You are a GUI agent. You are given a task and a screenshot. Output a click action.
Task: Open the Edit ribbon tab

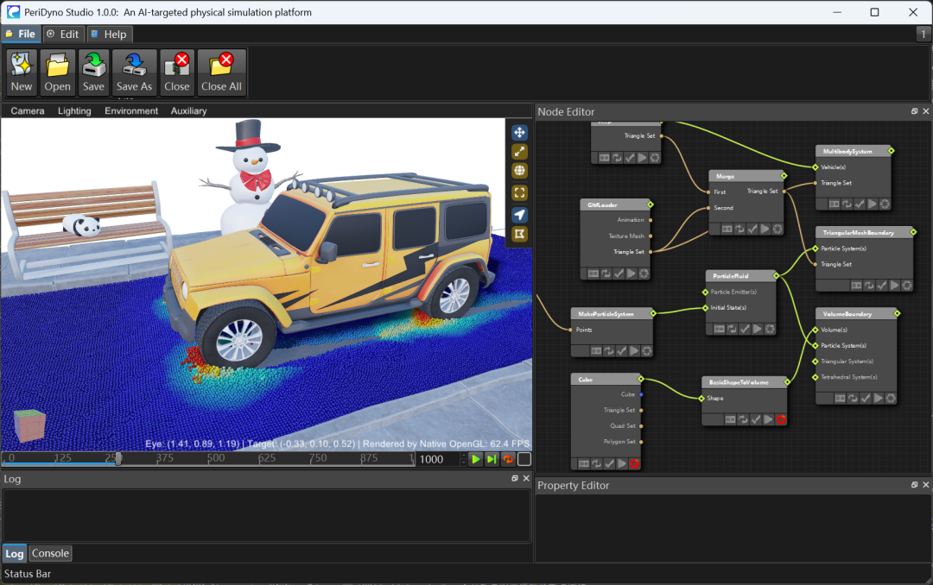(x=63, y=34)
